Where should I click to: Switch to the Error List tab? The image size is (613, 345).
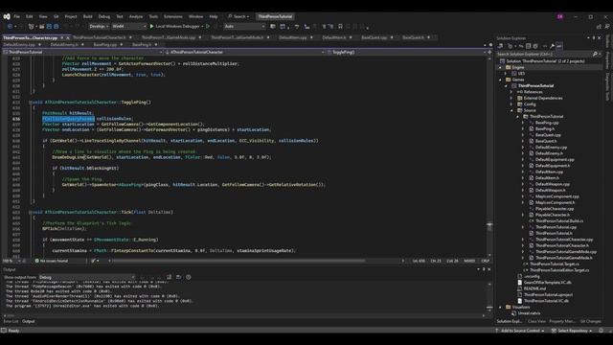coord(11,321)
